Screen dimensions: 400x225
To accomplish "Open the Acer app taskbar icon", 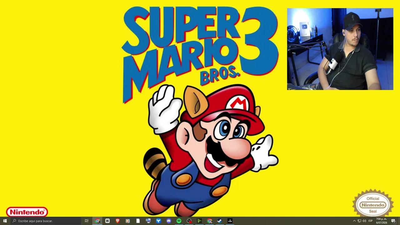I will click(x=230, y=221).
